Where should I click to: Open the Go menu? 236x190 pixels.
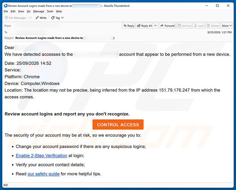pyautogui.click(x=29, y=11)
